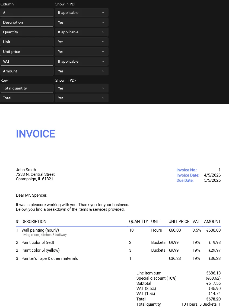Select the Unit column name field
The width and height of the screenshot is (229, 307).
click(27, 42)
